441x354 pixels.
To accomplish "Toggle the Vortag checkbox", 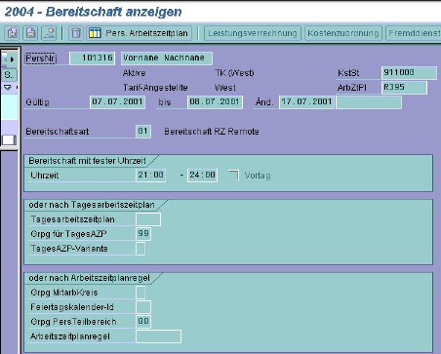I will [233, 176].
